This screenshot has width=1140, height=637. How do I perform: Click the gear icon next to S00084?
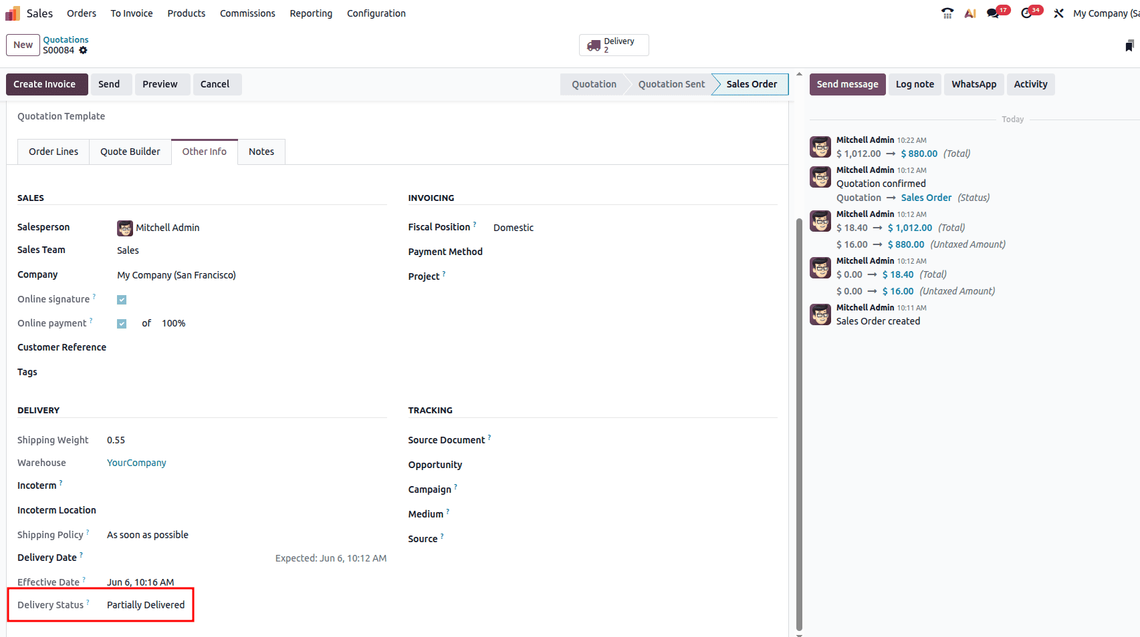[x=83, y=50]
